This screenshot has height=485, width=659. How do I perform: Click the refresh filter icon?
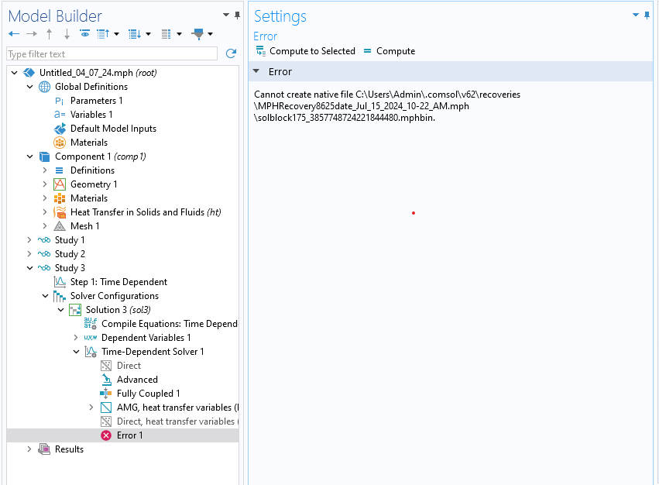click(230, 54)
